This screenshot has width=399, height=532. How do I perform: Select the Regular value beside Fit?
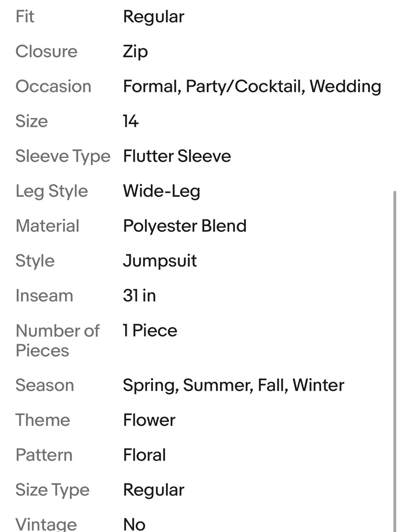point(154,17)
